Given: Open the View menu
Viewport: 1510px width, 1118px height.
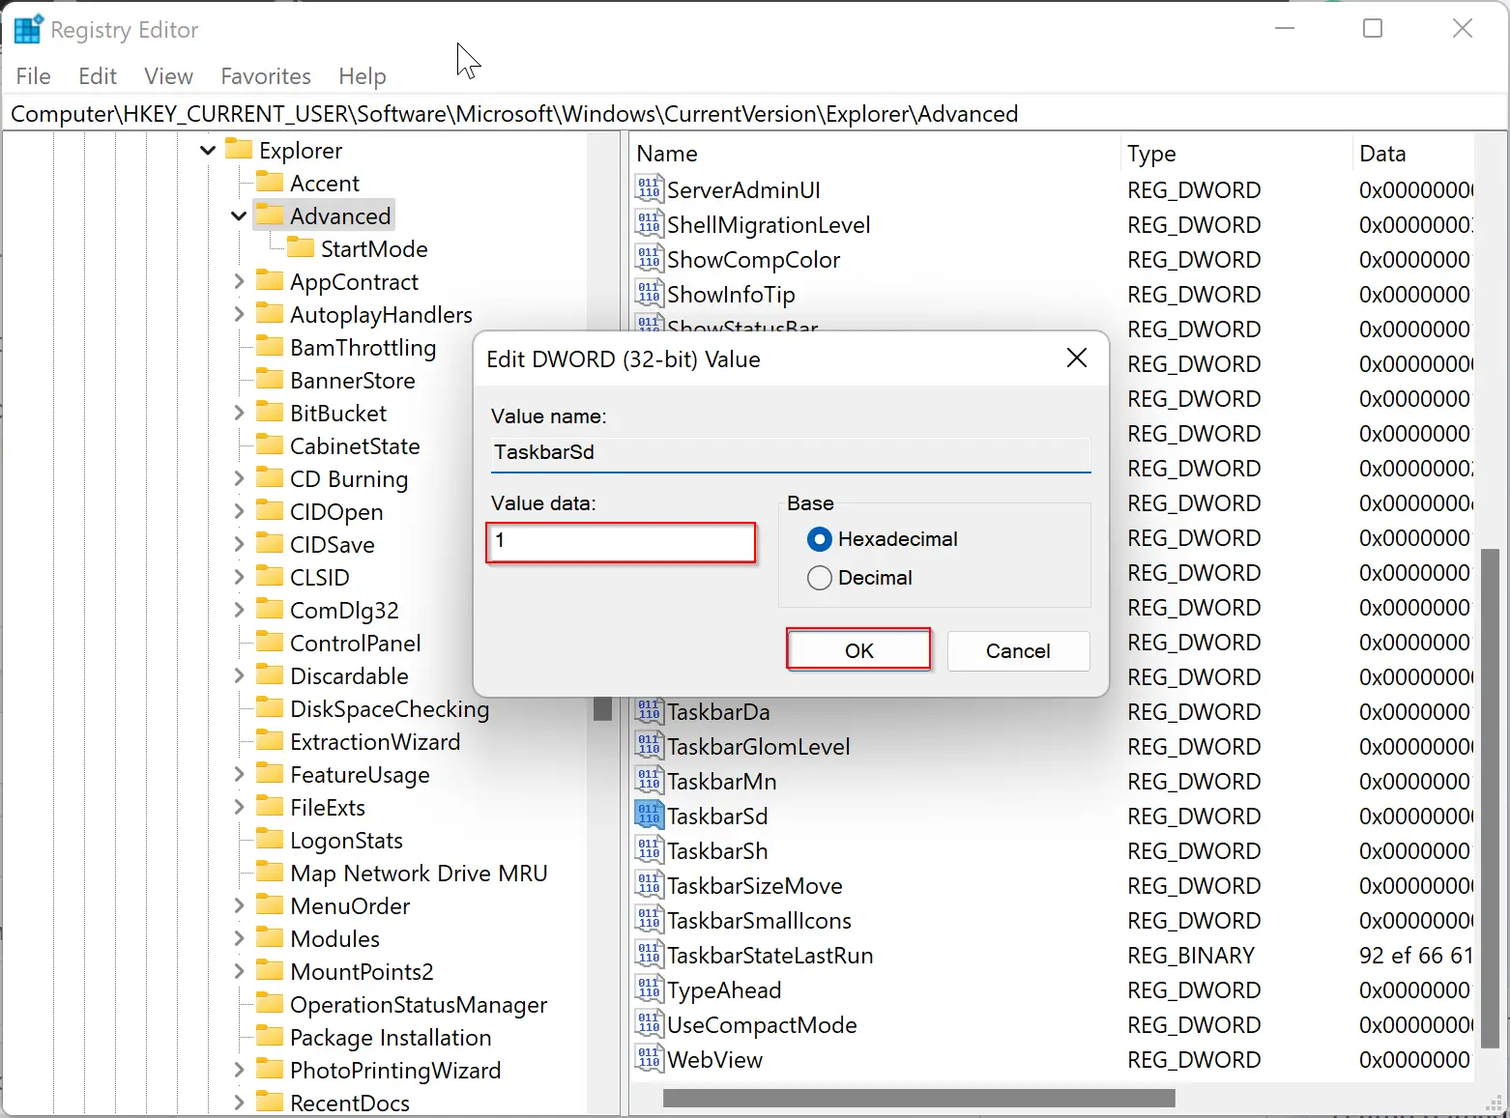Looking at the screenshot, I should (x=168, y=76).
